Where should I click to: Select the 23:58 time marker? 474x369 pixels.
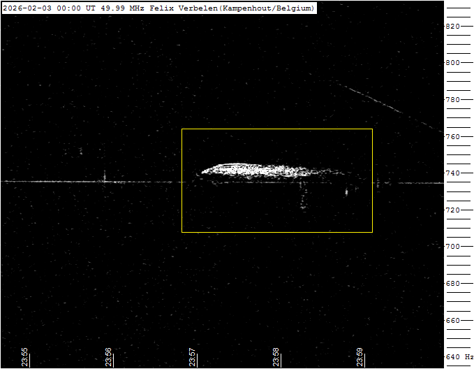(276, 356)
